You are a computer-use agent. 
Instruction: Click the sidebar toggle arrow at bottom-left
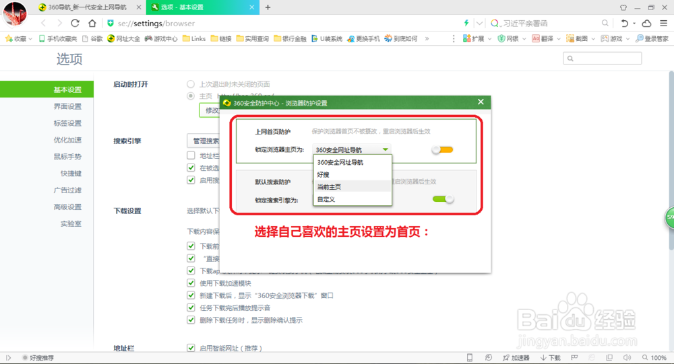point(8,357)
